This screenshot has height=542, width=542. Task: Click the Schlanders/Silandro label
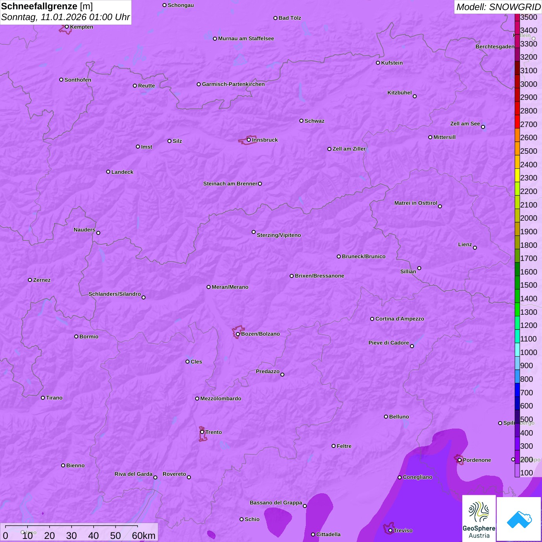point(115,294)
